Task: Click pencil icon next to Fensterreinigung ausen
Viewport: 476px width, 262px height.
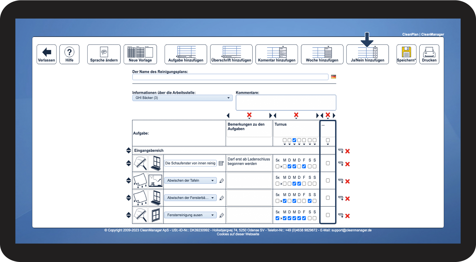Action: tap(221, 215)
